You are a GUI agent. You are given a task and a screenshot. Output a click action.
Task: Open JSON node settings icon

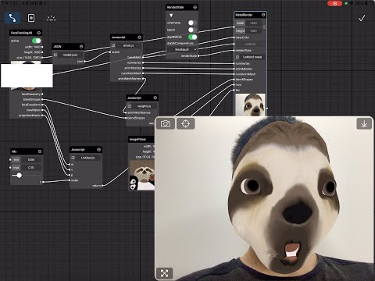[81, 47]
